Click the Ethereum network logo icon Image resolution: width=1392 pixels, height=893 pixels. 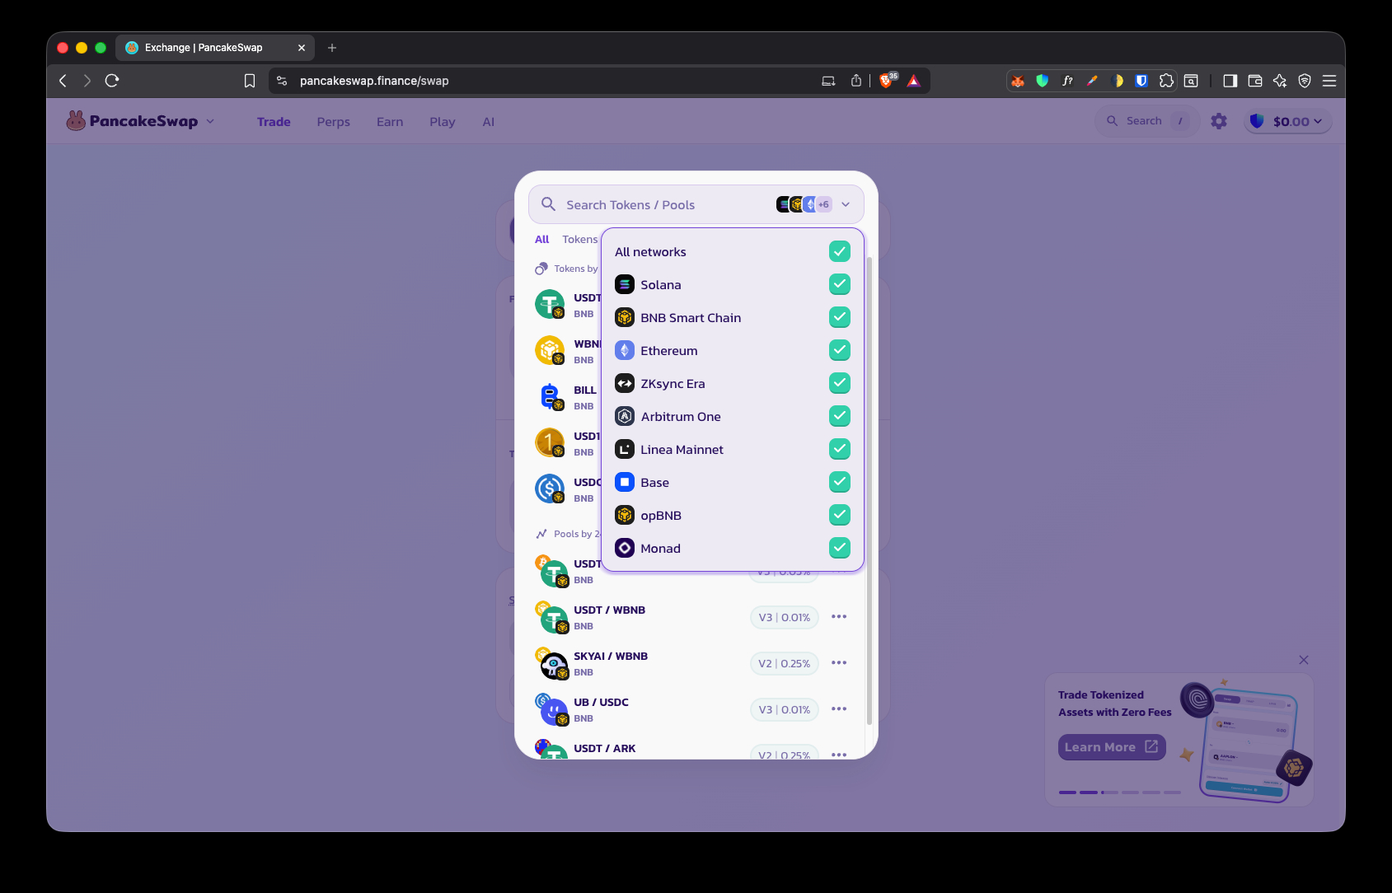(625, 350)
